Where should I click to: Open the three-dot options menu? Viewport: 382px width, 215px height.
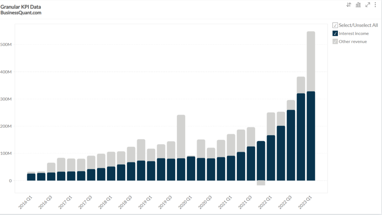376,4
